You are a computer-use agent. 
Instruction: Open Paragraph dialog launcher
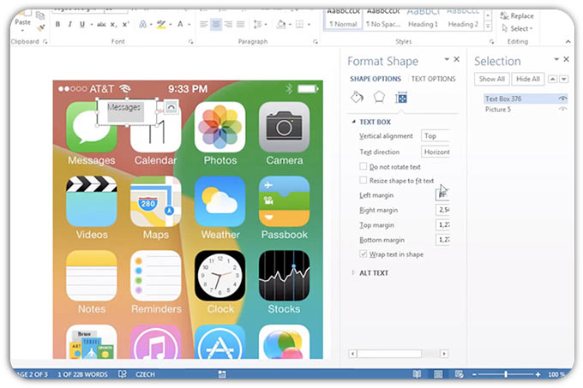316,42
